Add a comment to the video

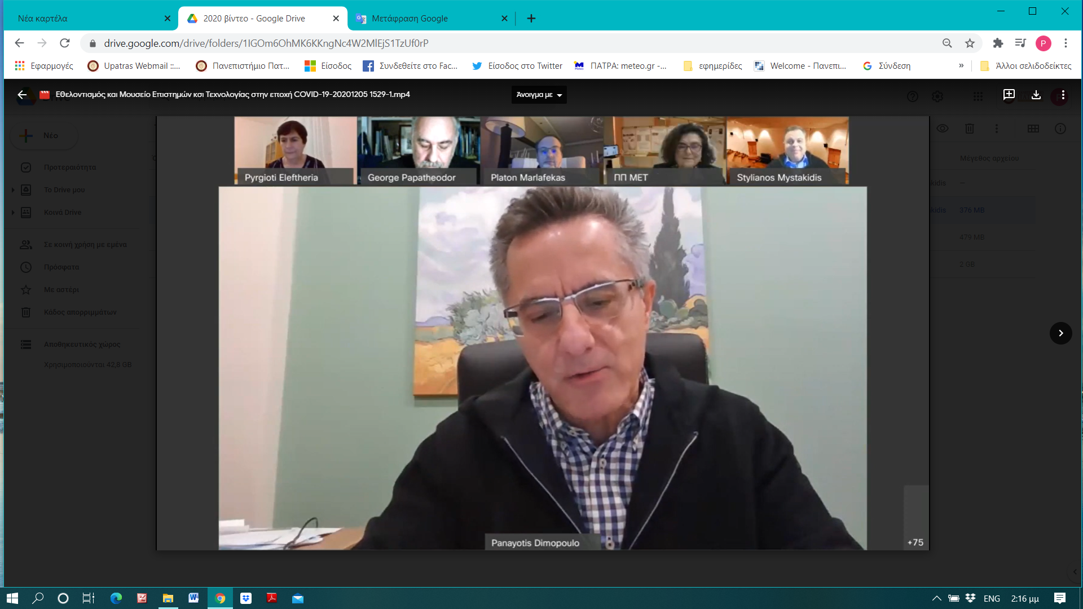tap(1009, 95)
